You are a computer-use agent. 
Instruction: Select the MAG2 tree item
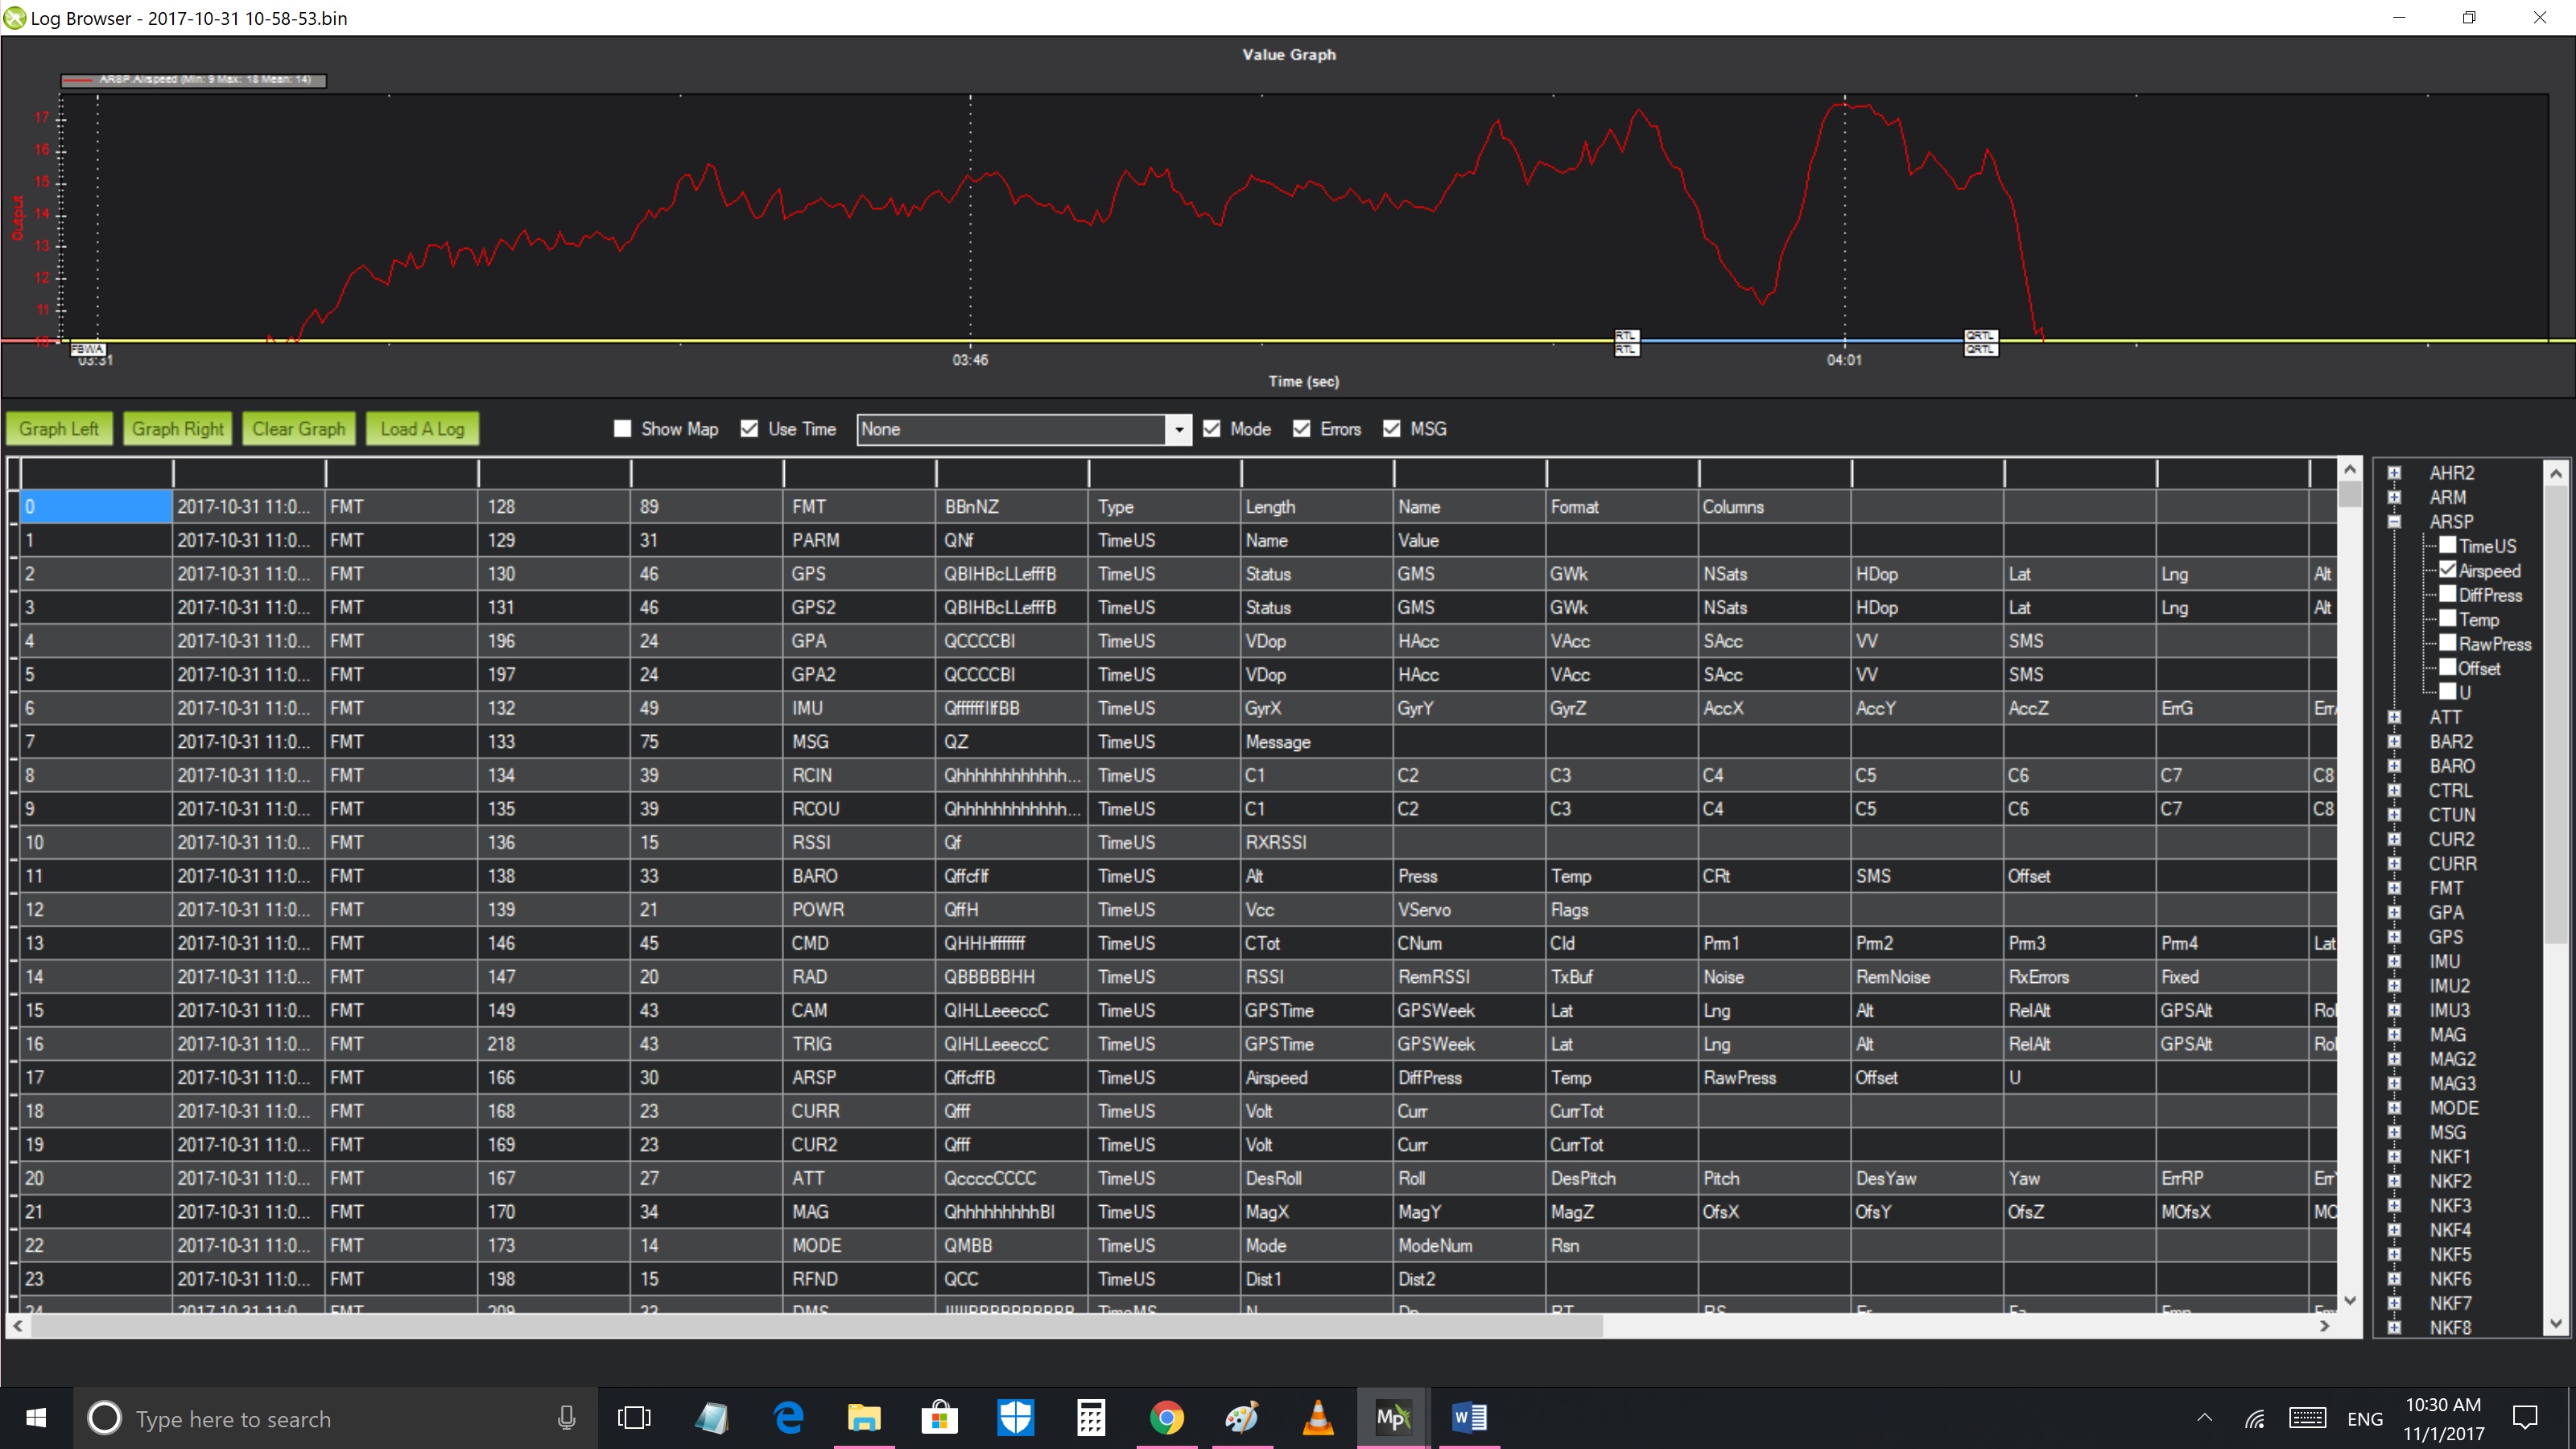click(x=2452, y=1059)
